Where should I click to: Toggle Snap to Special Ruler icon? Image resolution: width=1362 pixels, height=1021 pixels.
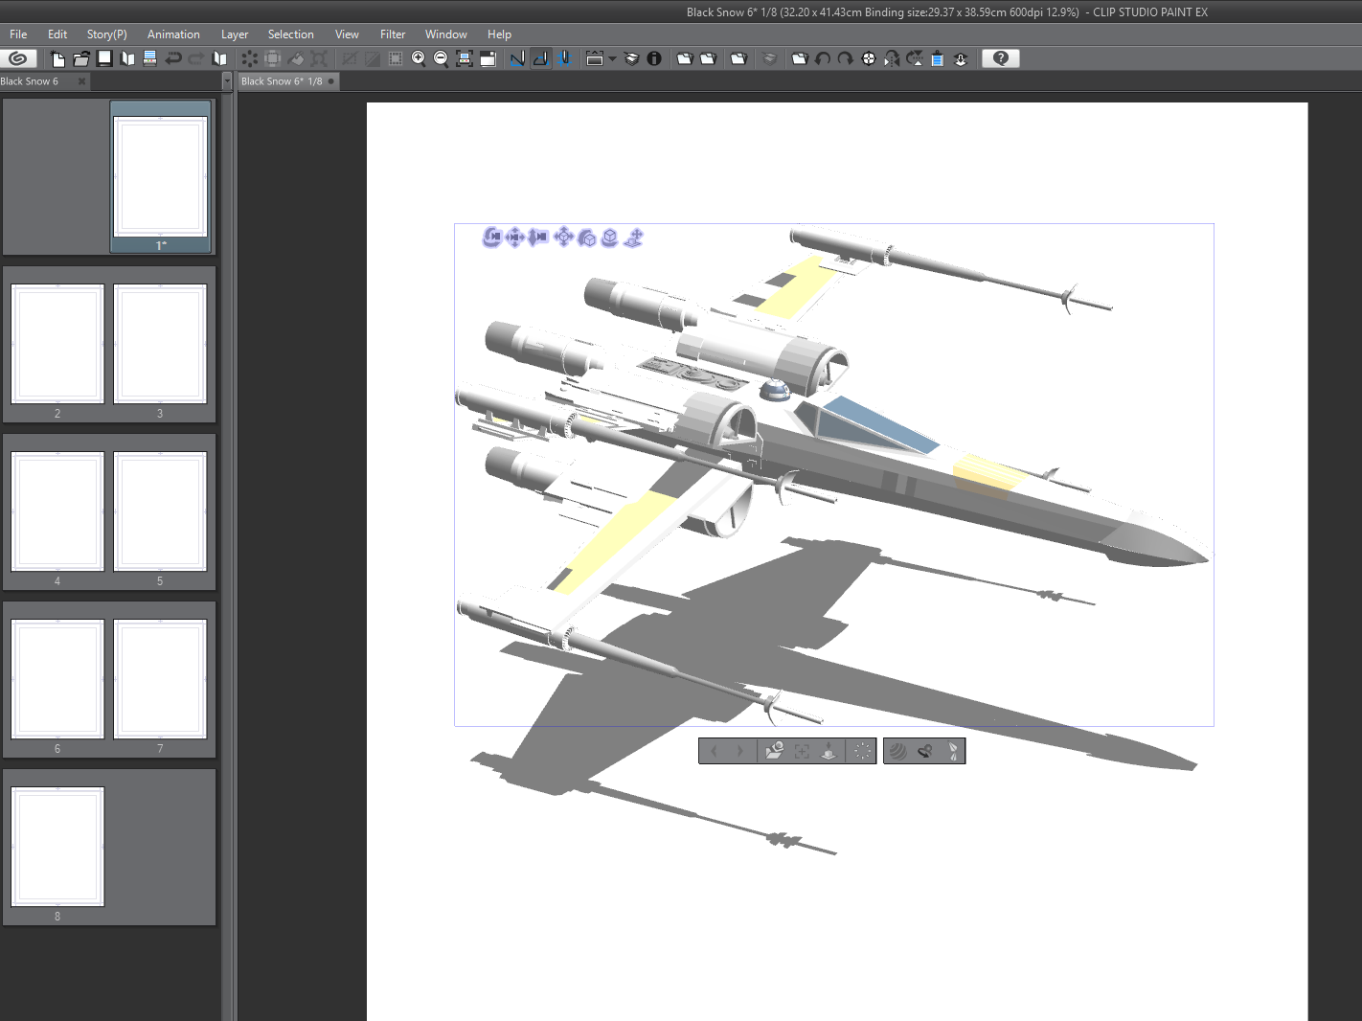pos(541,58)
